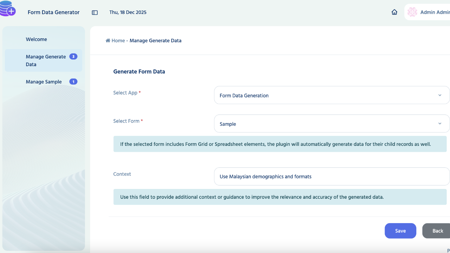Open the Admin Admin user menu

tap(435, 12)
